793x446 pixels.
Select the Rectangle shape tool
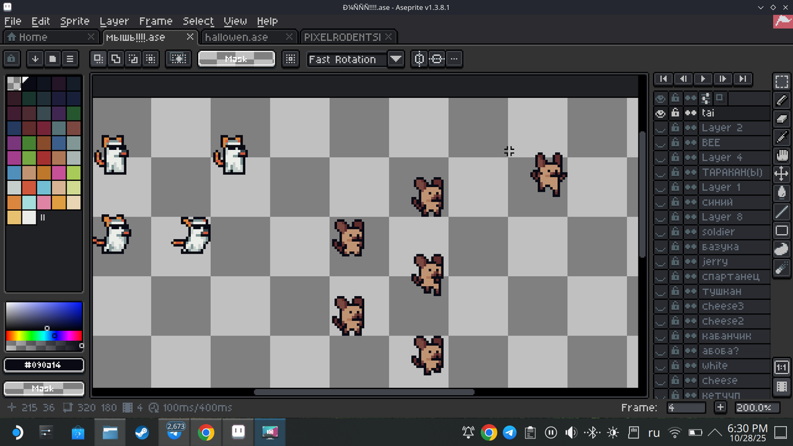781,231
